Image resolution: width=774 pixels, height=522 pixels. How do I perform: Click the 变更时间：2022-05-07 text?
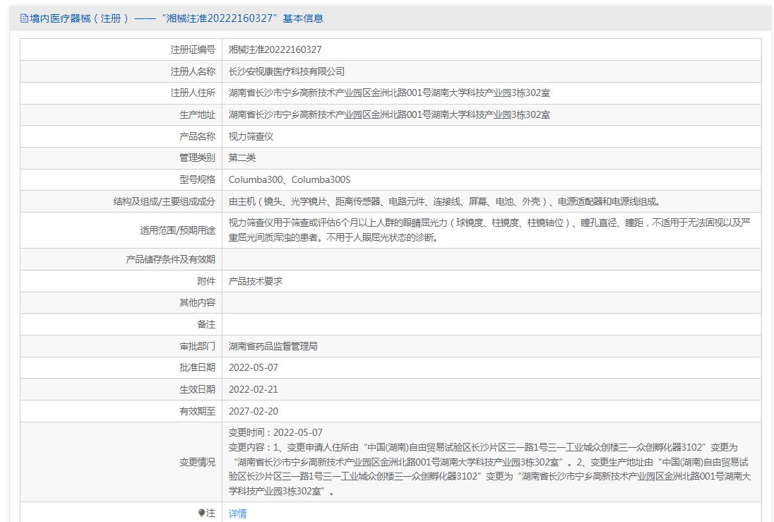[x=275, y=432]
